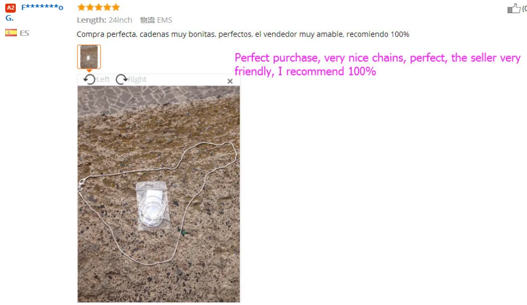Image resolution: width=527 pixels, height=305 pixels.
Task: Click the helpful vote count beside thumbs-up
Action: tap(524, 8)
